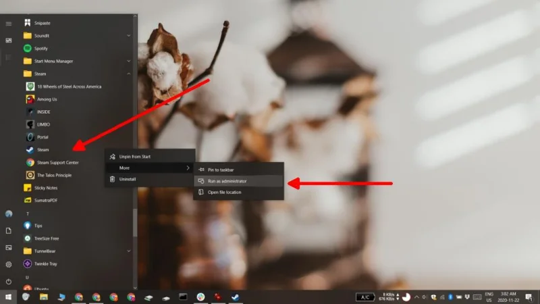Click the network speed KB/s meter
This screenshot has width=540, height=304.
pos(389,297)
